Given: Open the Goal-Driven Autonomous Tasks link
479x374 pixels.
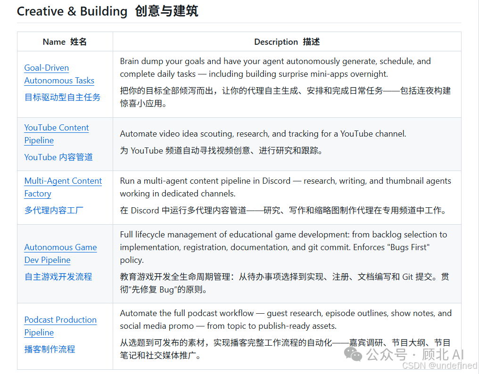Looking at the screenshot, I should point(59,74).
